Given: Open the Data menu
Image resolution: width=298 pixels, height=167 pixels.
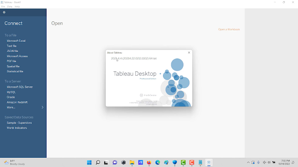Looking at the screenshot, I should pyautogui.click(x=10, y=6).
